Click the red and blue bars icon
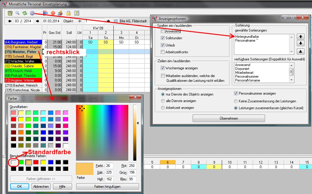Image resolution: width=312 pixels, height=194 pixels. pos(45,13)
